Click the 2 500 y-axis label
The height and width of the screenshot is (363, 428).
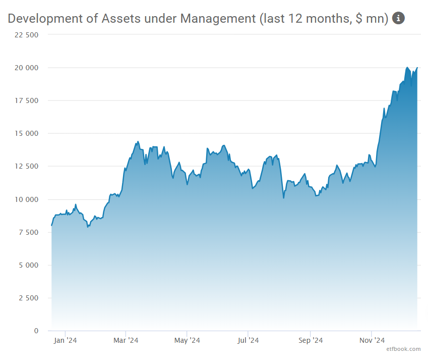pos(27,298)
